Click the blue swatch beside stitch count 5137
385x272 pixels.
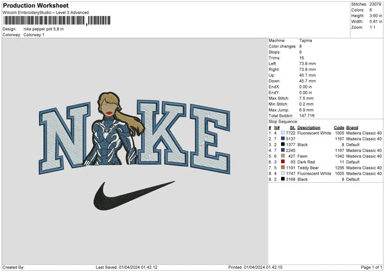click(283, 139)
